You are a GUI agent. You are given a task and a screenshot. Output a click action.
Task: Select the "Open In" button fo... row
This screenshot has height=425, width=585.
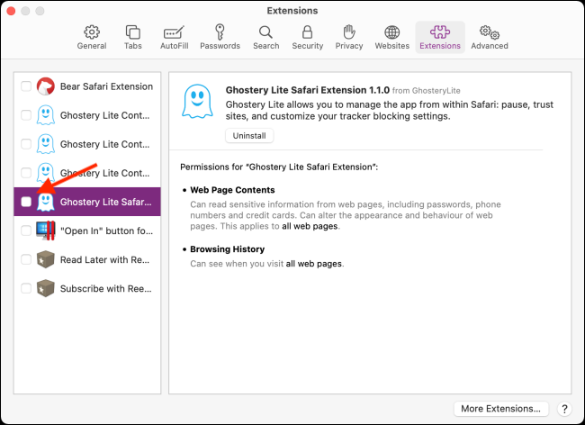pos(87,231)
